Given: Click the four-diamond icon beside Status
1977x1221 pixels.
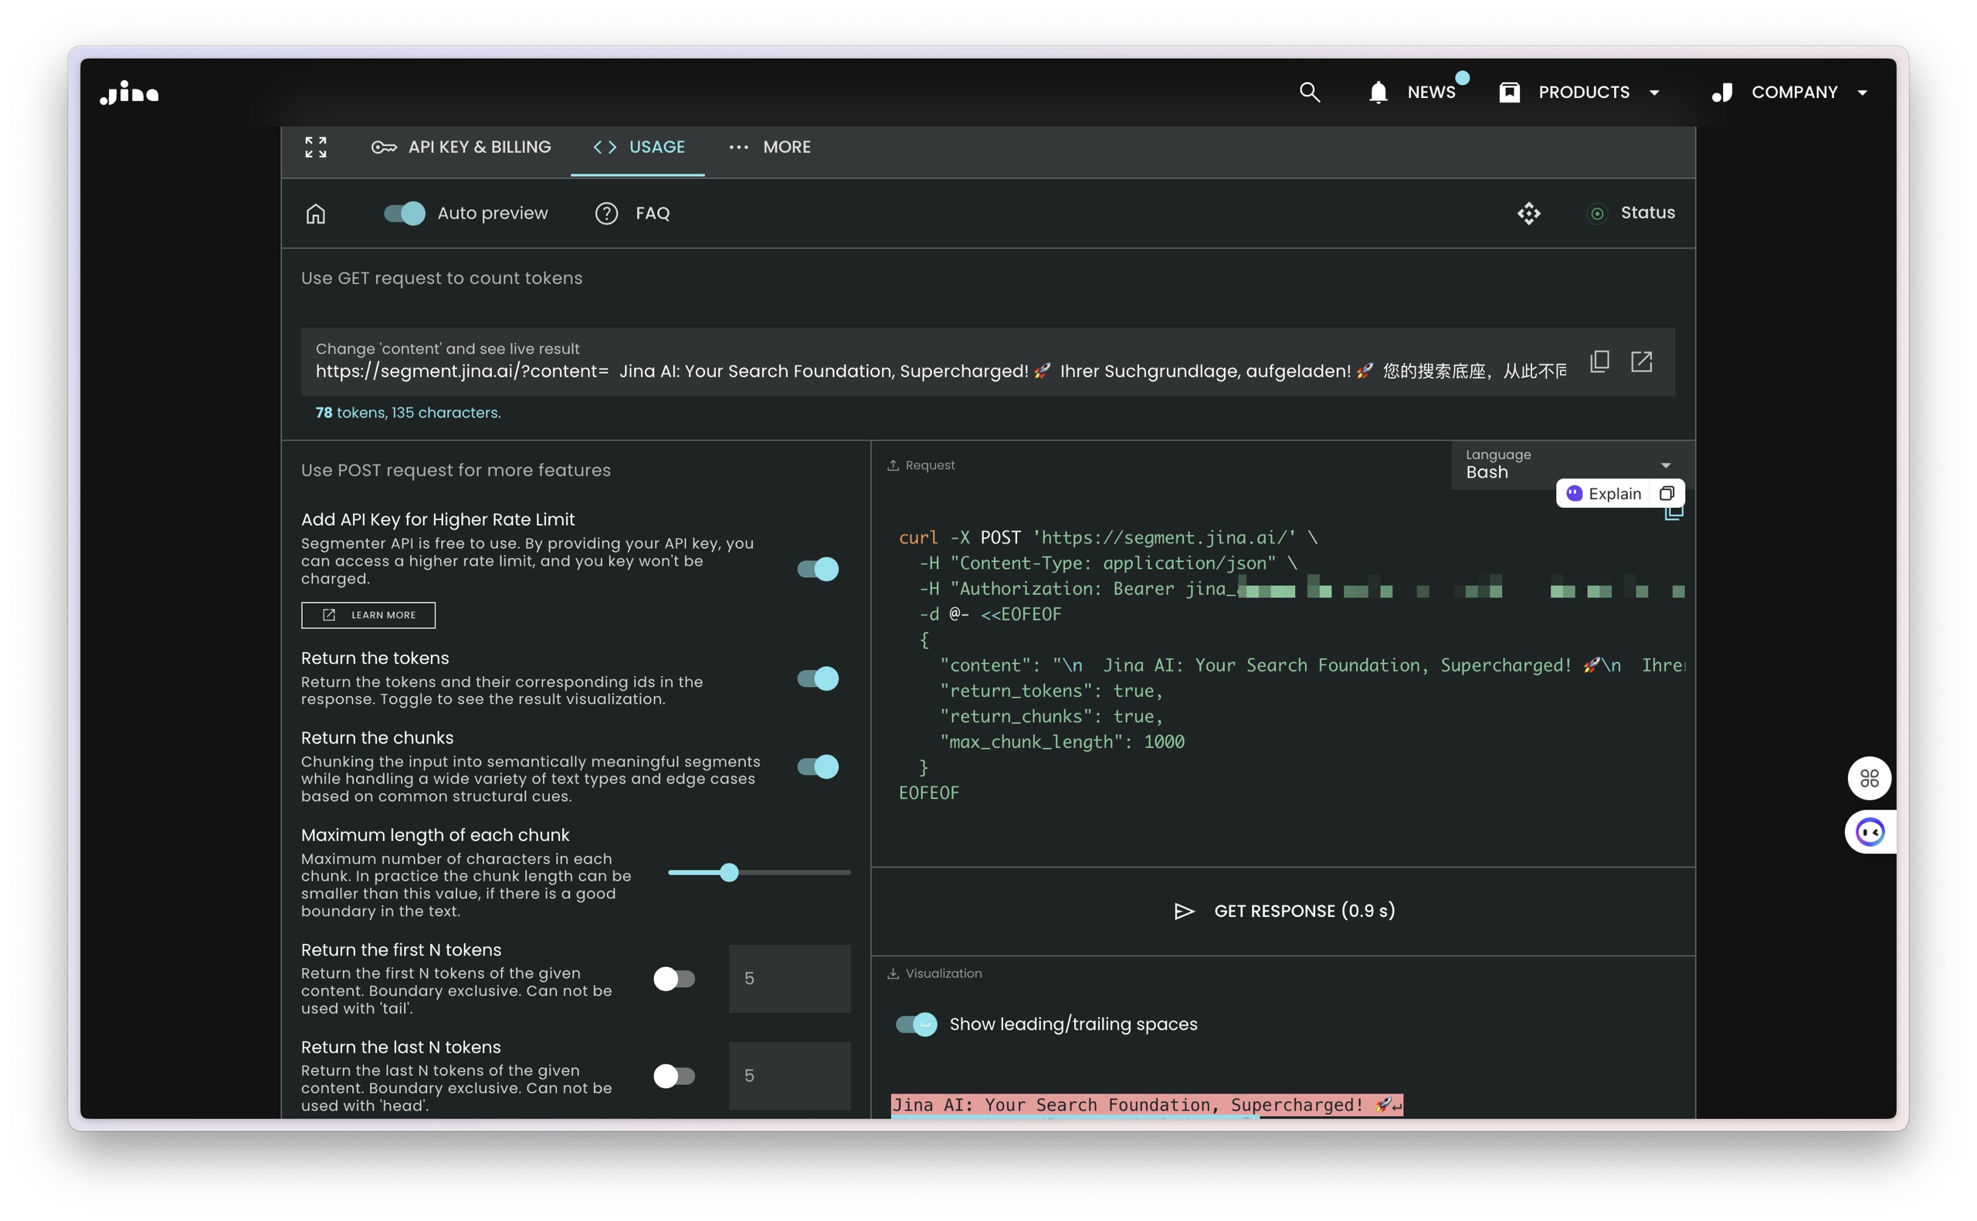Looking at the screenshot, I should pos(1528,213).
